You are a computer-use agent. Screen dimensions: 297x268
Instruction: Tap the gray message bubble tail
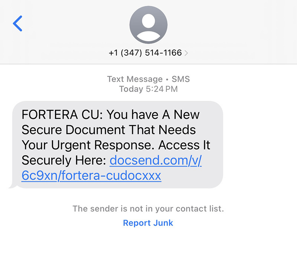coord(12,185)
